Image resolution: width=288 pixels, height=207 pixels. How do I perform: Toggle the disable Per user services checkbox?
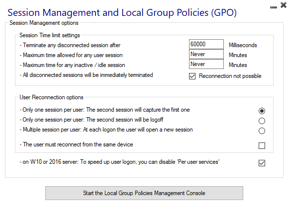pos(262,163)
